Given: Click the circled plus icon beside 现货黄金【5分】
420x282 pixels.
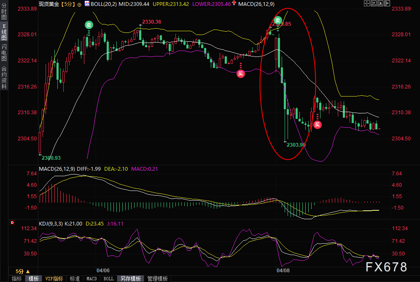Looking at the screenshot, I should point(79,4).
